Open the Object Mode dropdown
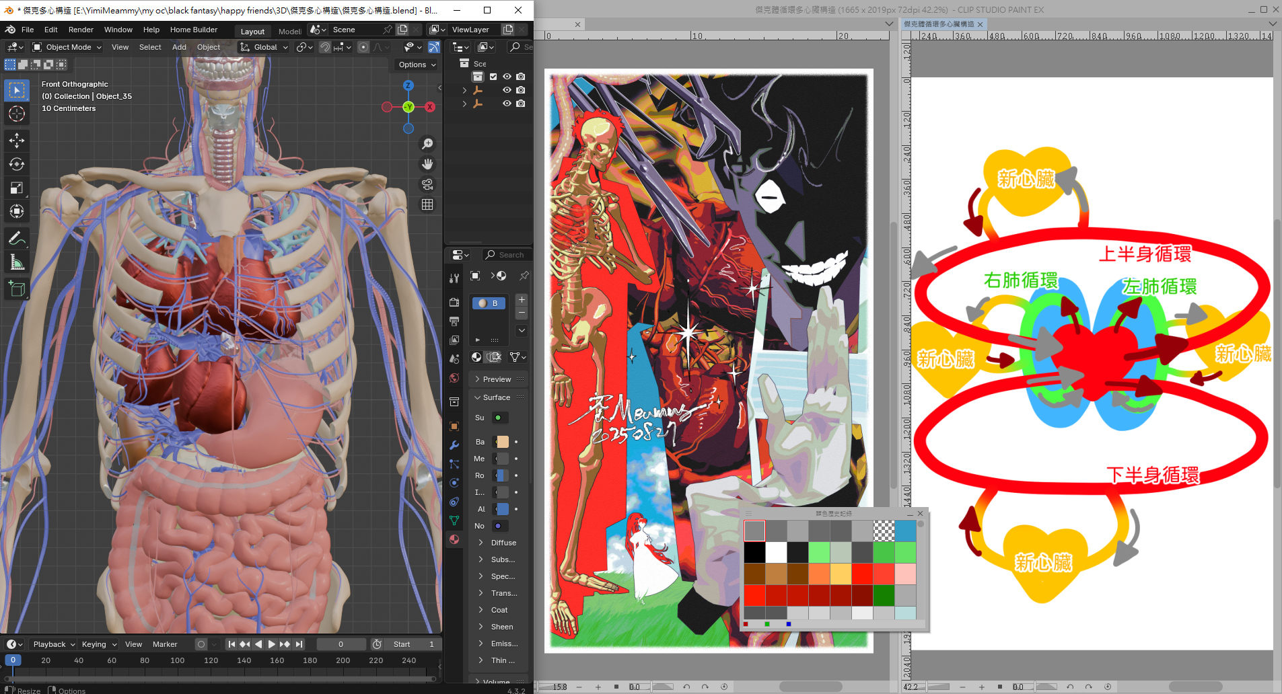The image size is (1282, 694). (x=67, y=47)
